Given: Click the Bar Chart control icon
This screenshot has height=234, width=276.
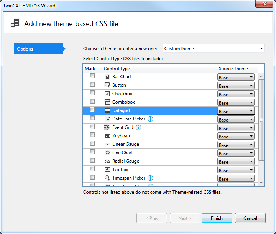Looking at the screenshot, I should click(x=107, y=77).
